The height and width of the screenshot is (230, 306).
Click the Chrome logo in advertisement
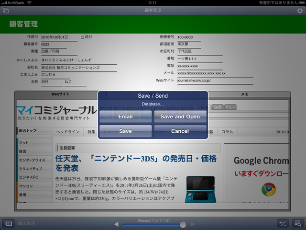[269, 190]
